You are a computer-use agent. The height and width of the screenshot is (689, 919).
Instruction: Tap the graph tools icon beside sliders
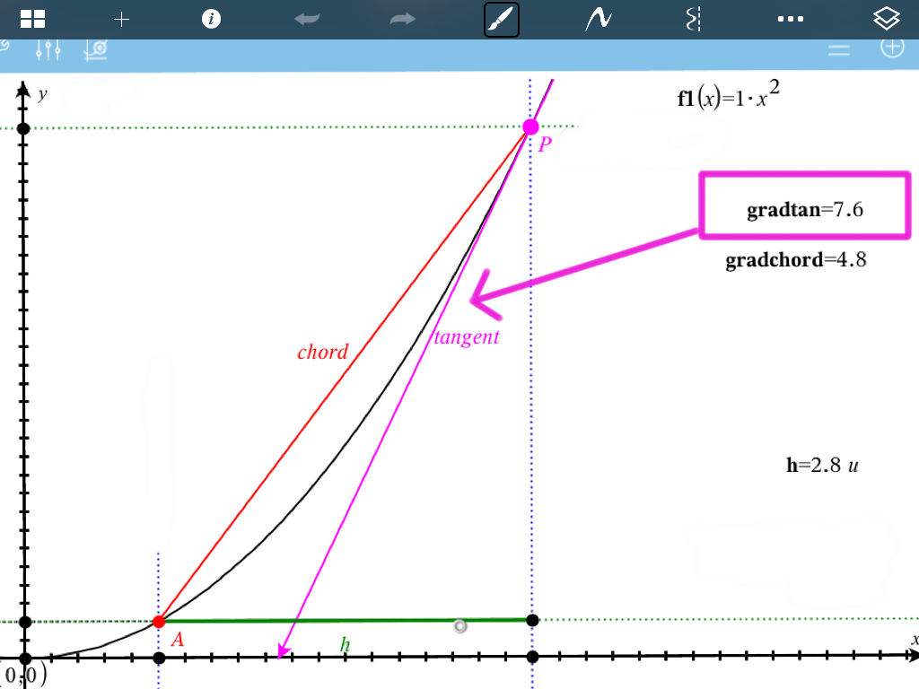pos(96,50)
